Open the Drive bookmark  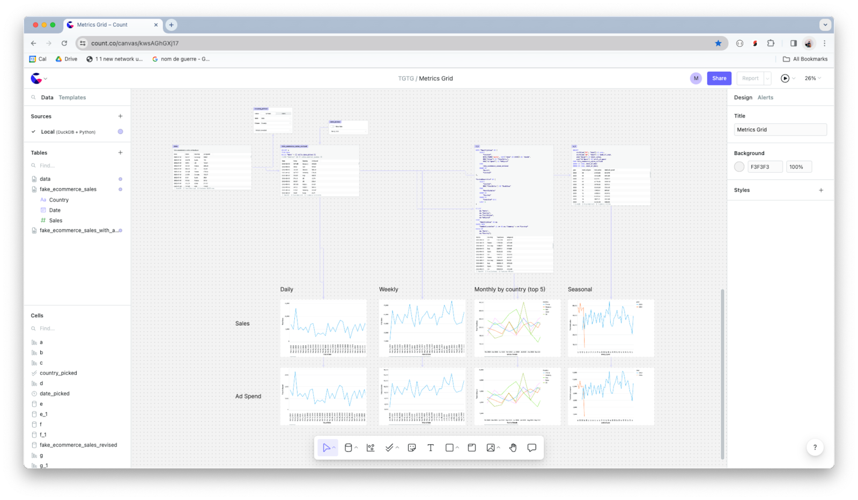[x=66, y=59]
